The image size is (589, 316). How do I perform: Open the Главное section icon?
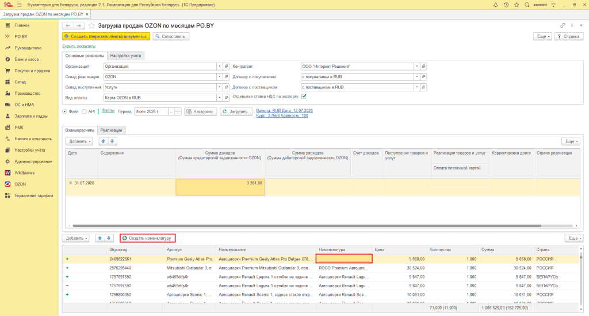(x=7, y=25)
